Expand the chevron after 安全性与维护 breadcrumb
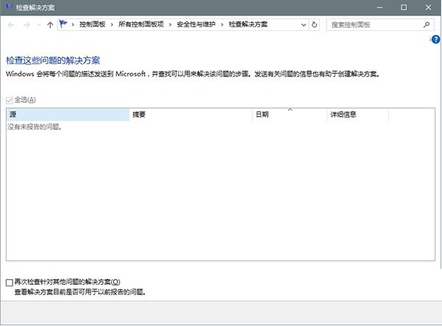This screenshot has height=326, width=442. pyautogui.click(x=222, y=25)
